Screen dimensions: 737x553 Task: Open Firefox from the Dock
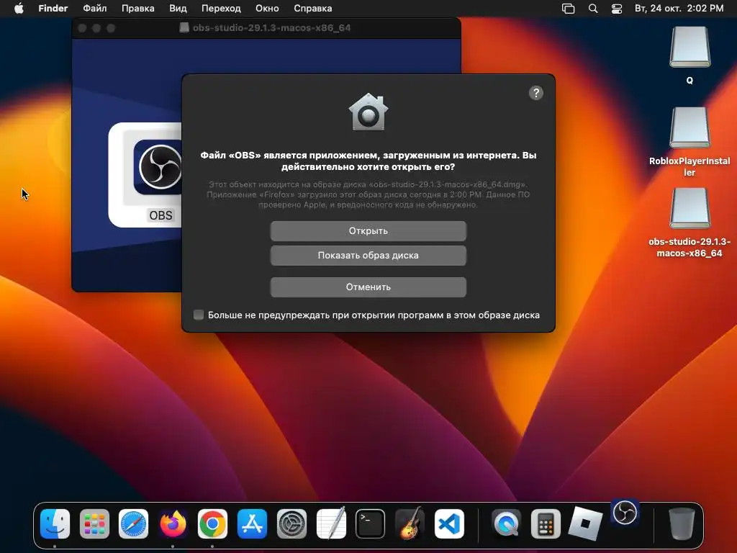[x=173, y=524]
